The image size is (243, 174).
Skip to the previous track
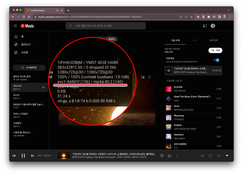coord(14,156)
